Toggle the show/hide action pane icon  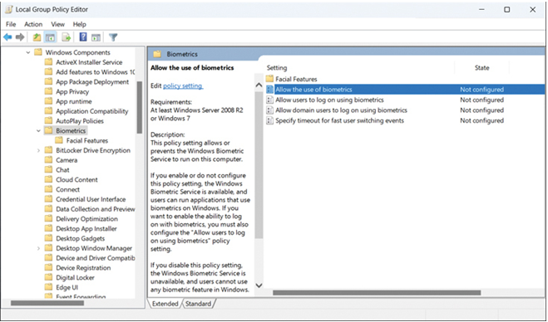96,37
